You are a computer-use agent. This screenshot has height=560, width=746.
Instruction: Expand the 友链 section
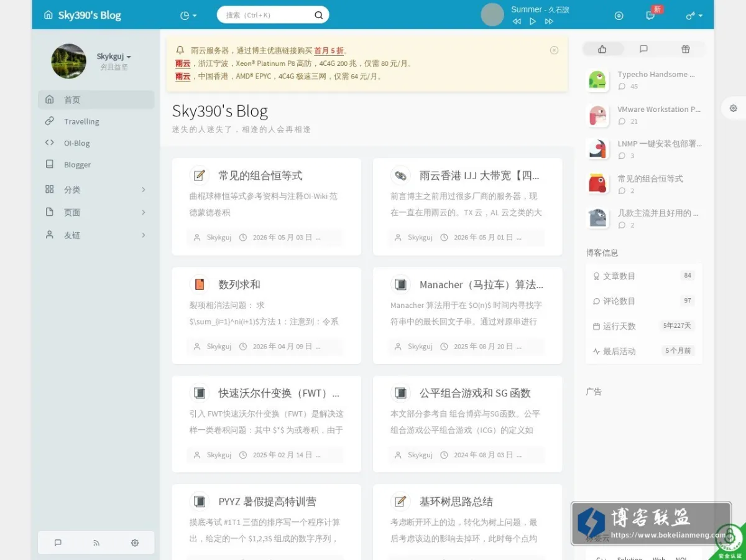(96, 235)
